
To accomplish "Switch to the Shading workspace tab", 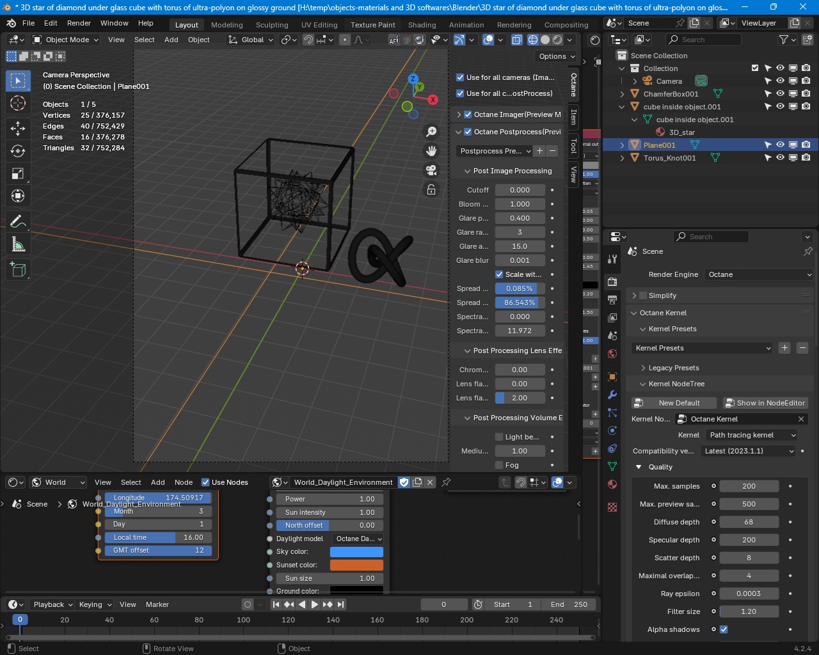I will (422, 25).
